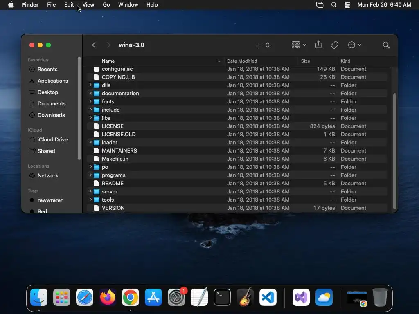This screenshot has height=314, width=419.
Task: Launch Terminal from the Dock
Action: coord(222,297)
